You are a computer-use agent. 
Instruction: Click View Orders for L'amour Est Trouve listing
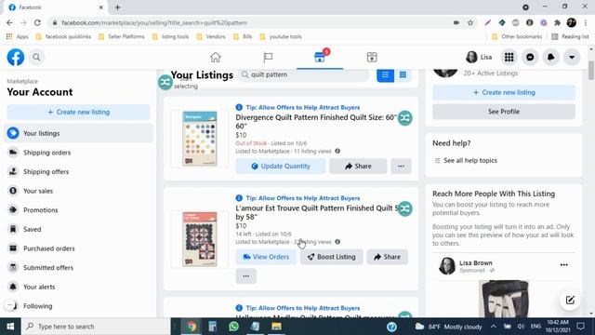(266, 257)
